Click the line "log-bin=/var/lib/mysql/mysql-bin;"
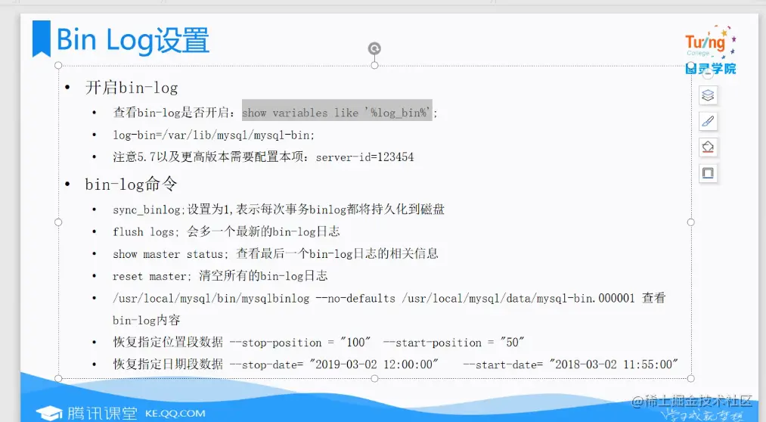766x422 pixels. coord(213,135)
